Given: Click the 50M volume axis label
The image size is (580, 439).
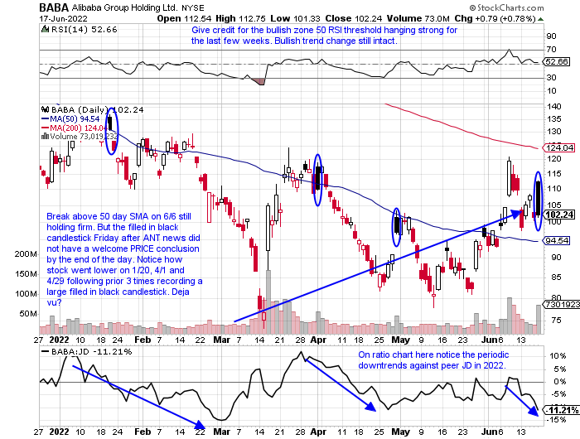Looking at the screenshot, I should [x=28, y=314].
